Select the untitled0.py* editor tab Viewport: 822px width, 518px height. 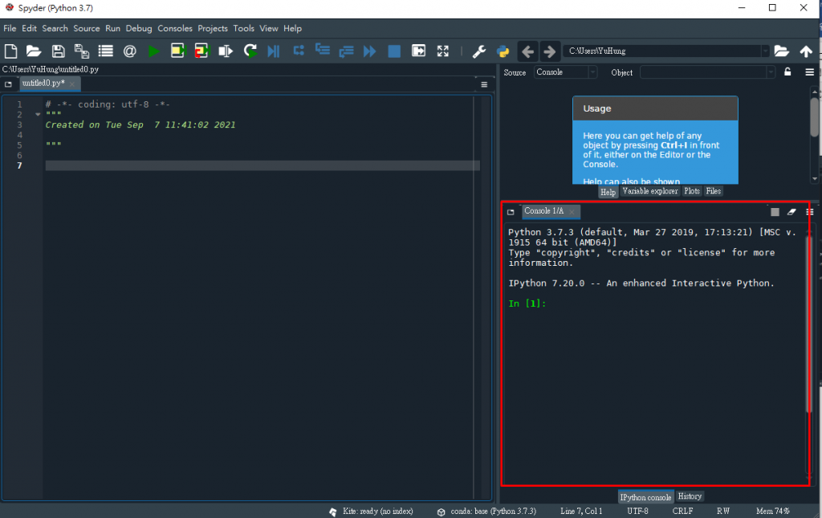point(43,84)
